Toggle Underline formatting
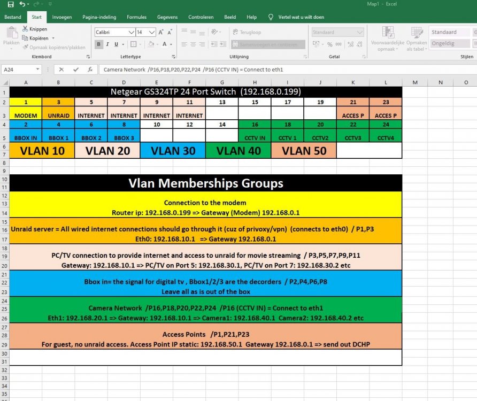 pyautogui.click(x=116, y=44)
